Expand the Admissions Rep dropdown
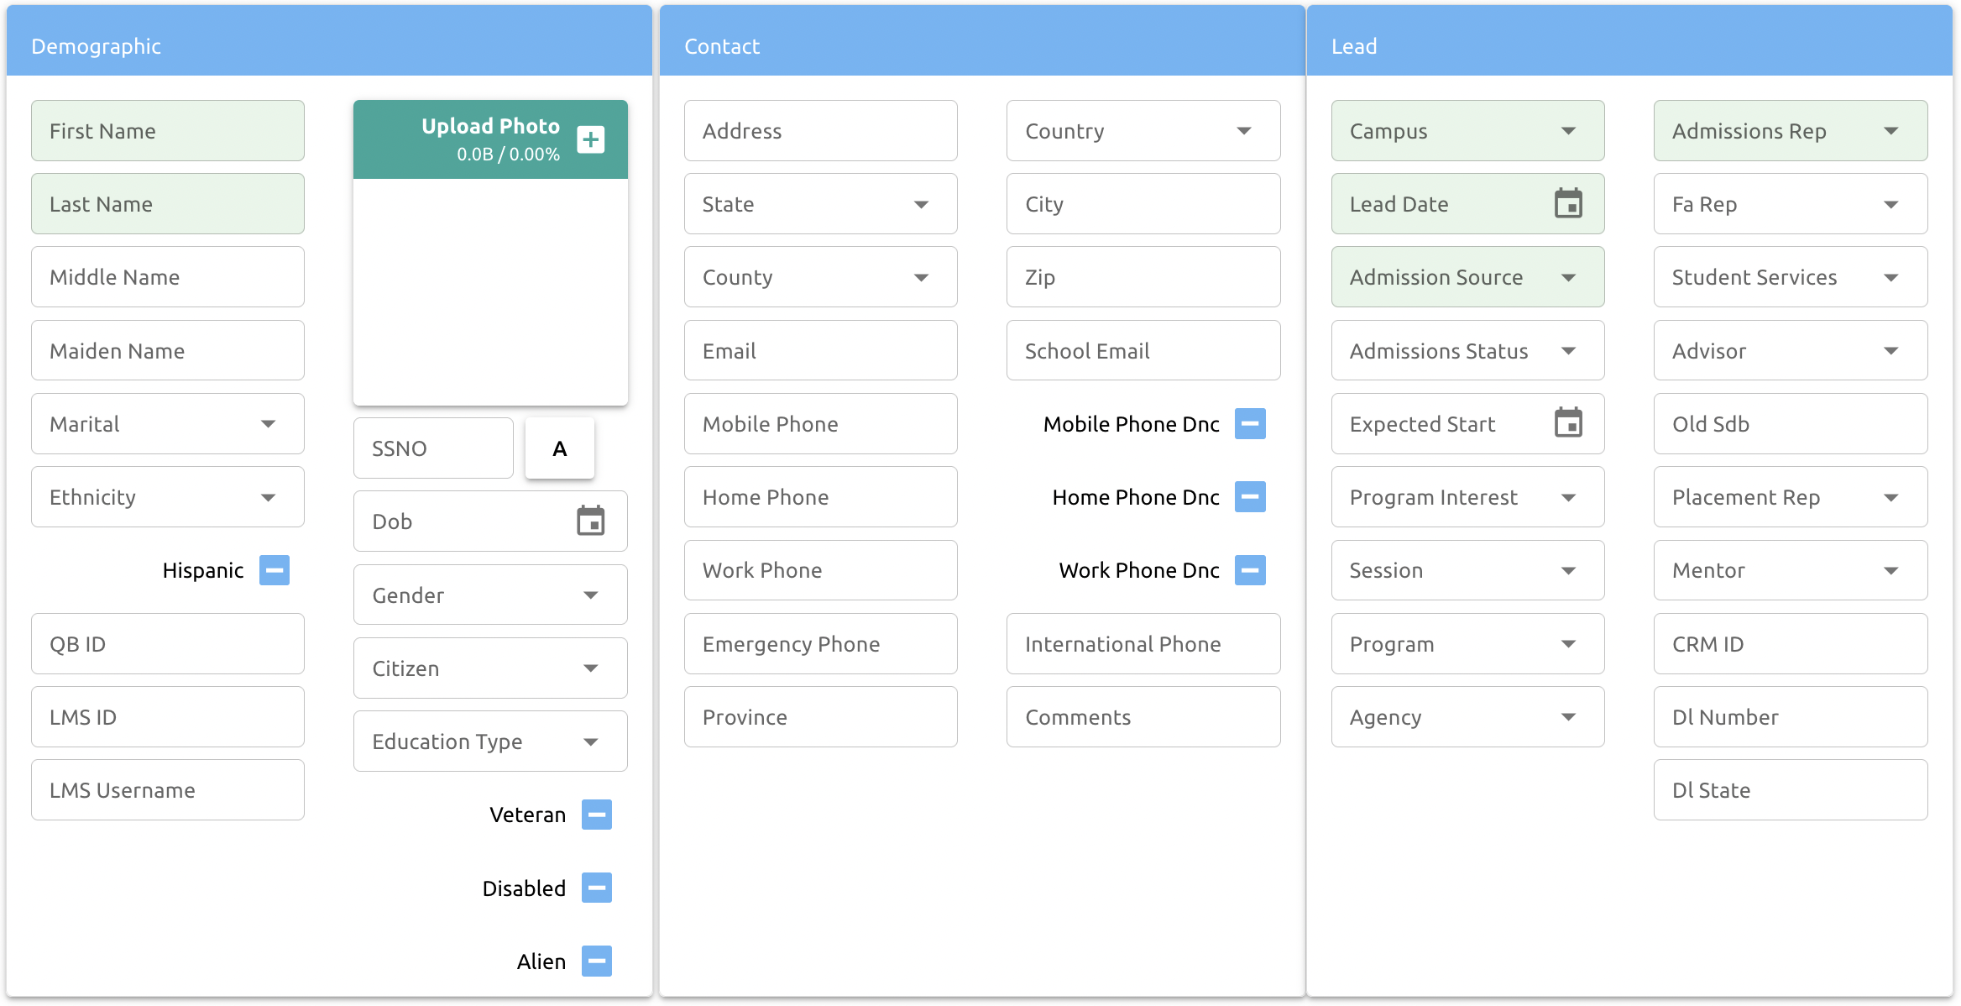 (1890, 131)
